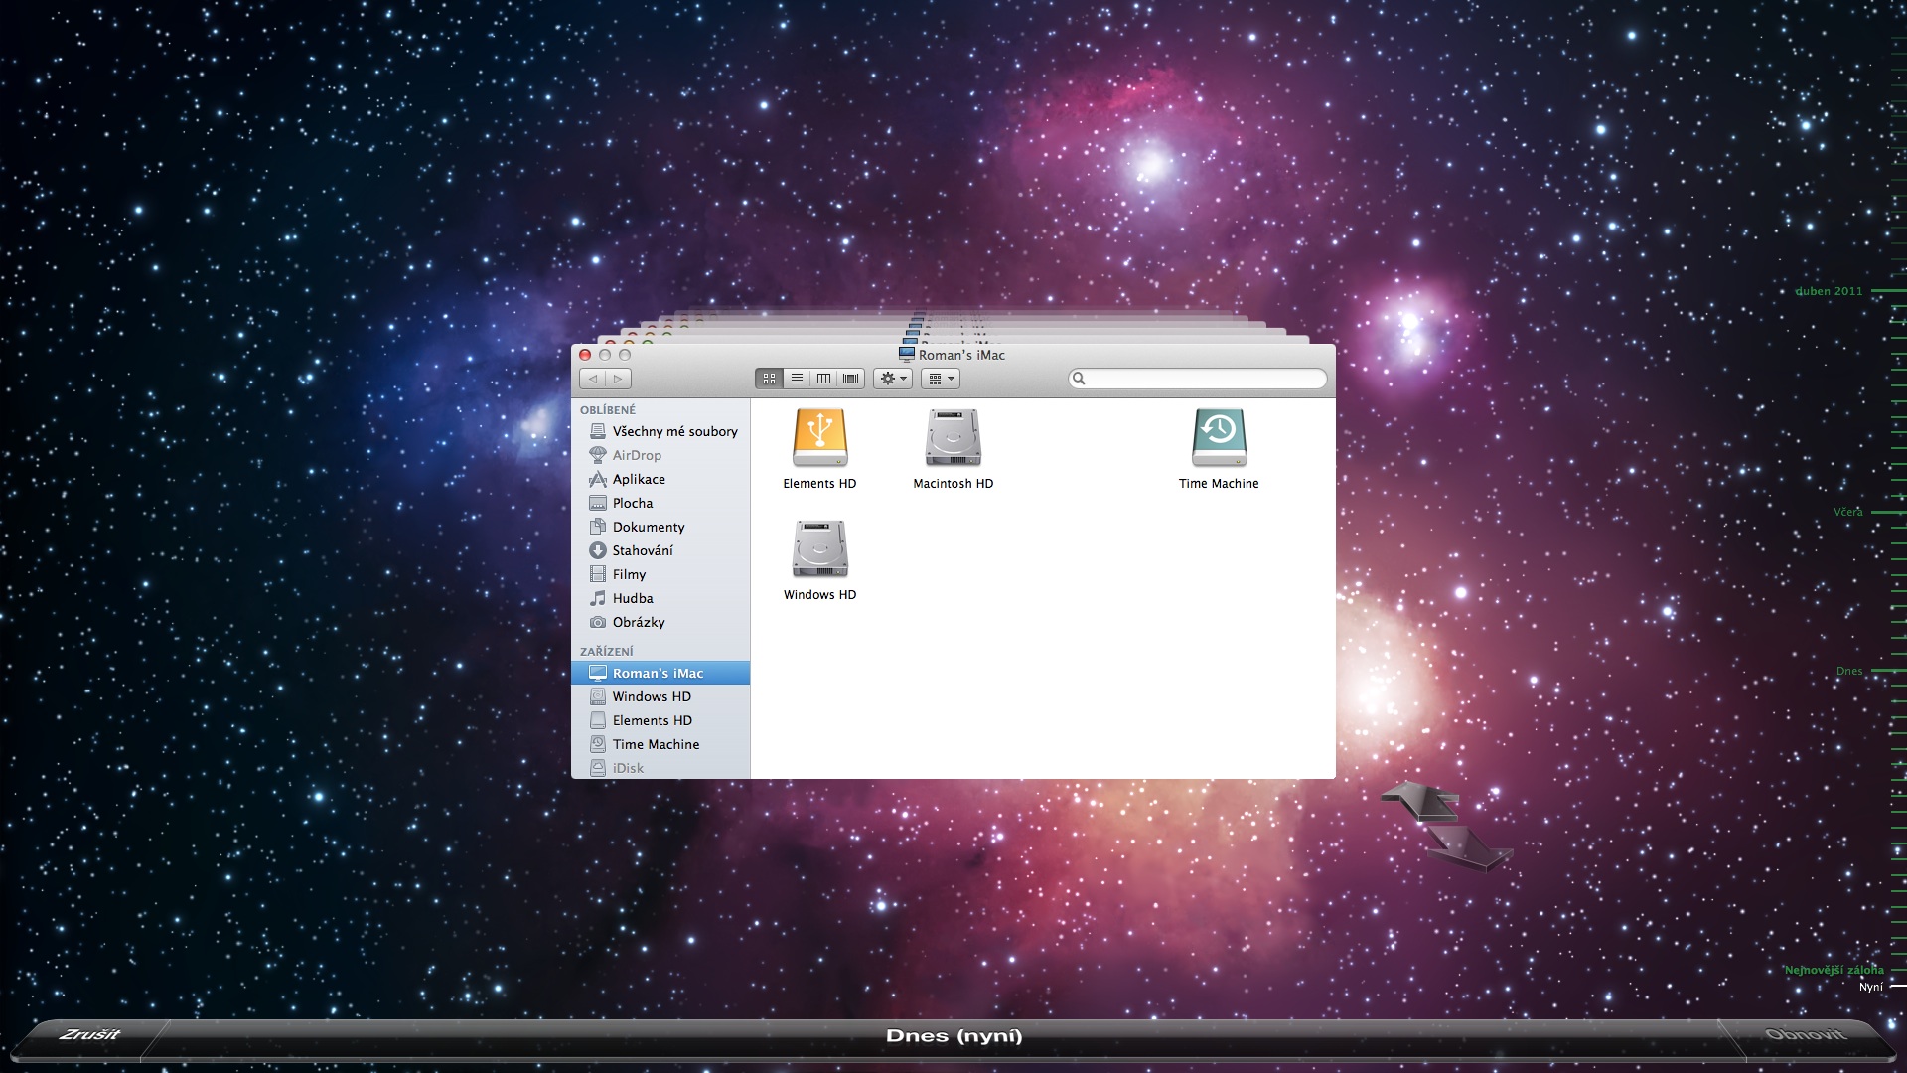
Task: Jump to duben 2011 on timeline
Action: point(1829,291)
